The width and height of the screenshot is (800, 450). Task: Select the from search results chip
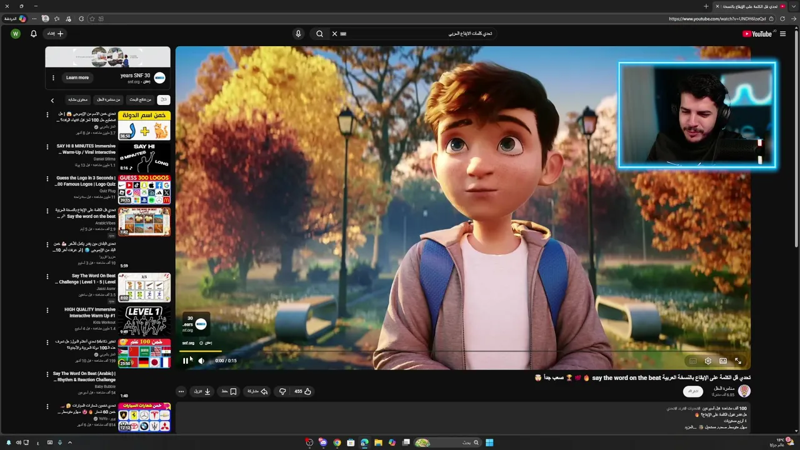[141, 99]
